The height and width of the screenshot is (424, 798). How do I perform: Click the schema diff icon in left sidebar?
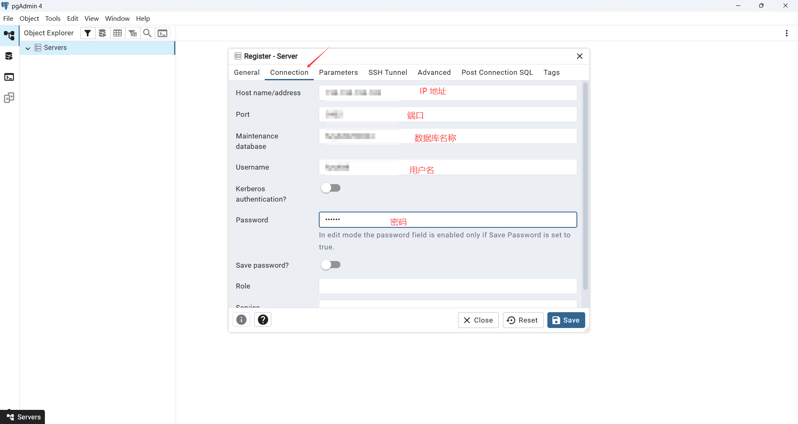(9, 98)
